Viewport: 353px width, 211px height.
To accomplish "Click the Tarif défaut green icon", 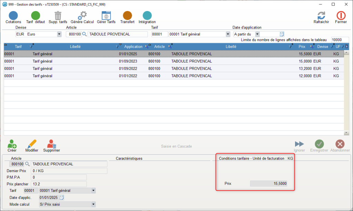I will point(36,16).
